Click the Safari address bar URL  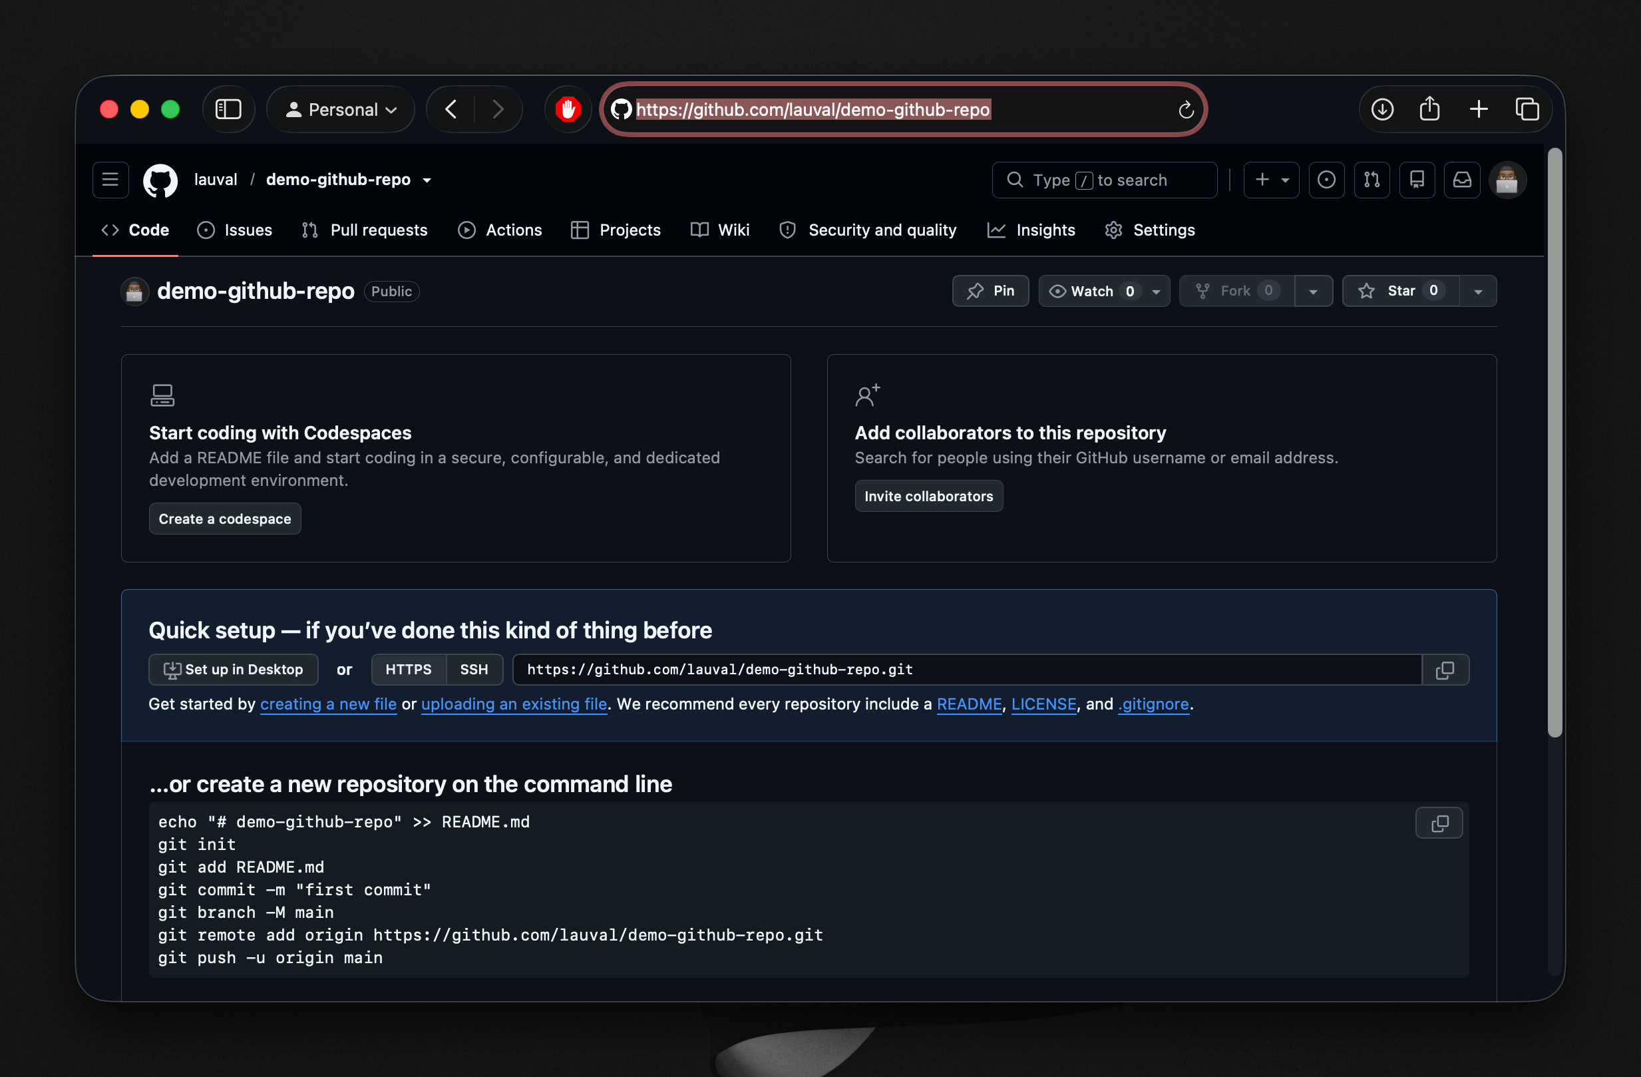(813, 110)
